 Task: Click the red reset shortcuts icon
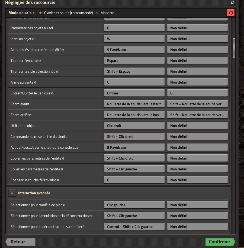tap(230, 13)
